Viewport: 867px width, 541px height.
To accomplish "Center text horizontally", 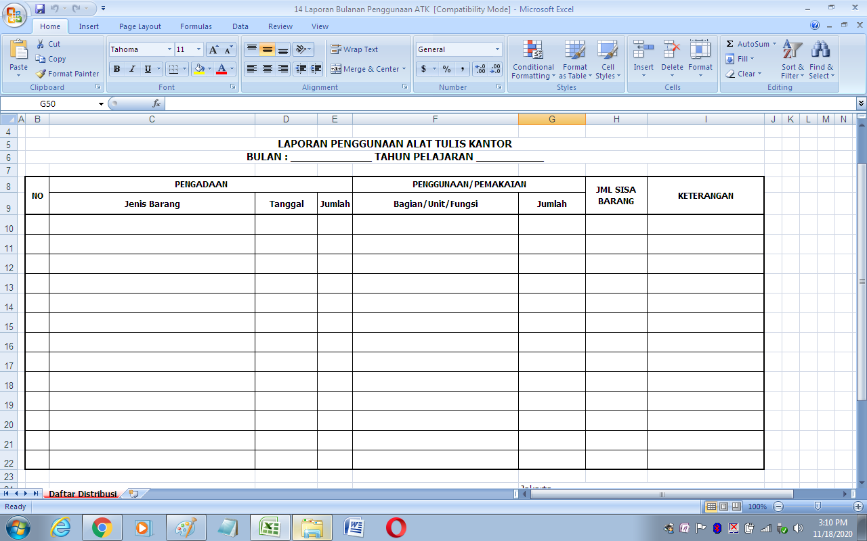I will [x=268, y=69].
